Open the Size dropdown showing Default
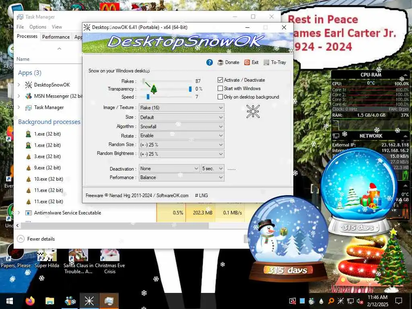Screen dimensions: 412x309 coord(181,117)
